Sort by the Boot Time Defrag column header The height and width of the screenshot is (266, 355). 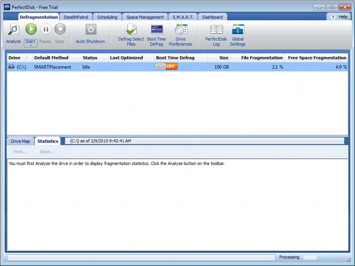coord(181,58)
